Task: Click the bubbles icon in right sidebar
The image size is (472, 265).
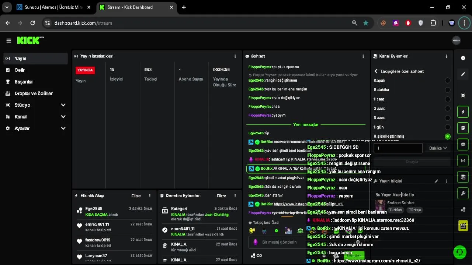Action: click(463, 210)
